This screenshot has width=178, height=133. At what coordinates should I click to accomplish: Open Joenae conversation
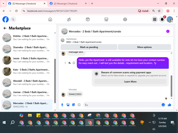[27, 94]
